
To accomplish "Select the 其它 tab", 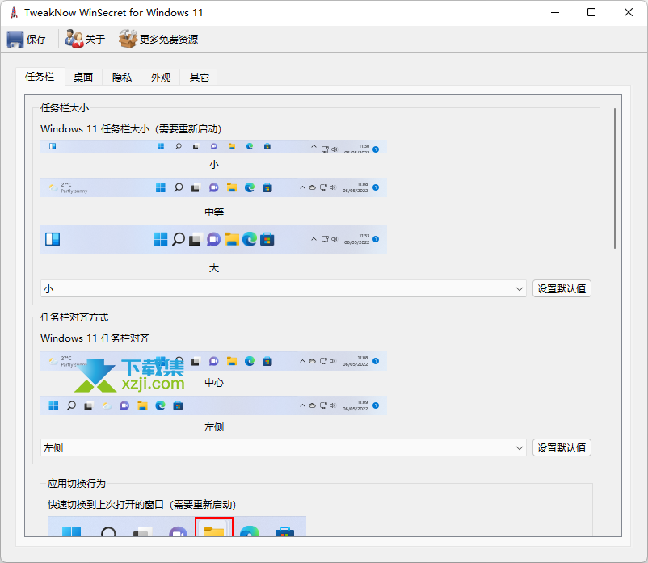I will [x=199, y=78].
